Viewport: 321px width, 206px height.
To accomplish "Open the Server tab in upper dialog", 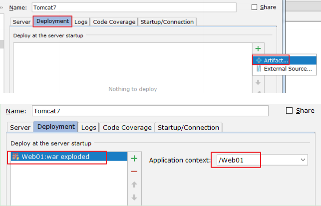I will click(x=21, y=22).
